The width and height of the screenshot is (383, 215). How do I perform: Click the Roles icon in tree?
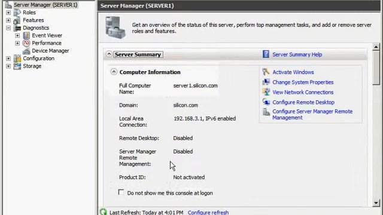[17, 12]
